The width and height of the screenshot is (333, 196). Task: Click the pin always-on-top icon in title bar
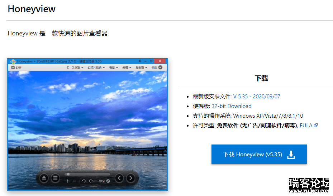140,61
